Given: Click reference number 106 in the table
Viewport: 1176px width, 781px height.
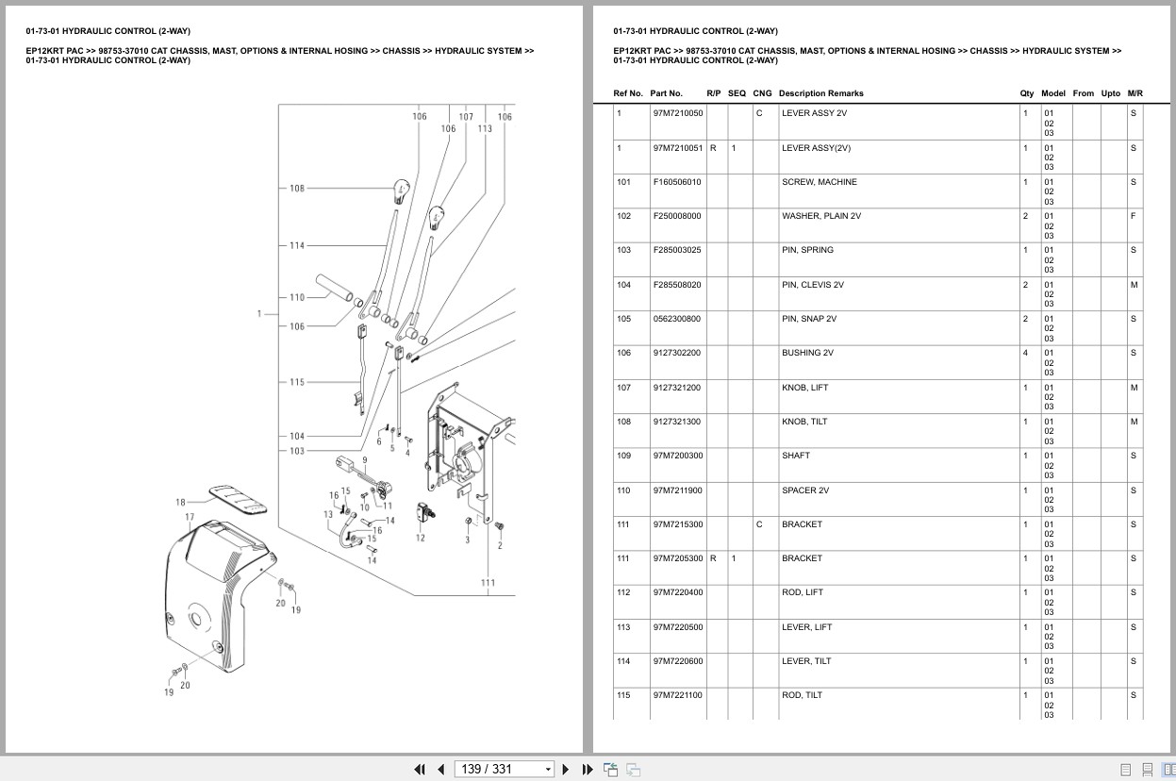Looking at the screenshot, I should [x=623, y=353].
